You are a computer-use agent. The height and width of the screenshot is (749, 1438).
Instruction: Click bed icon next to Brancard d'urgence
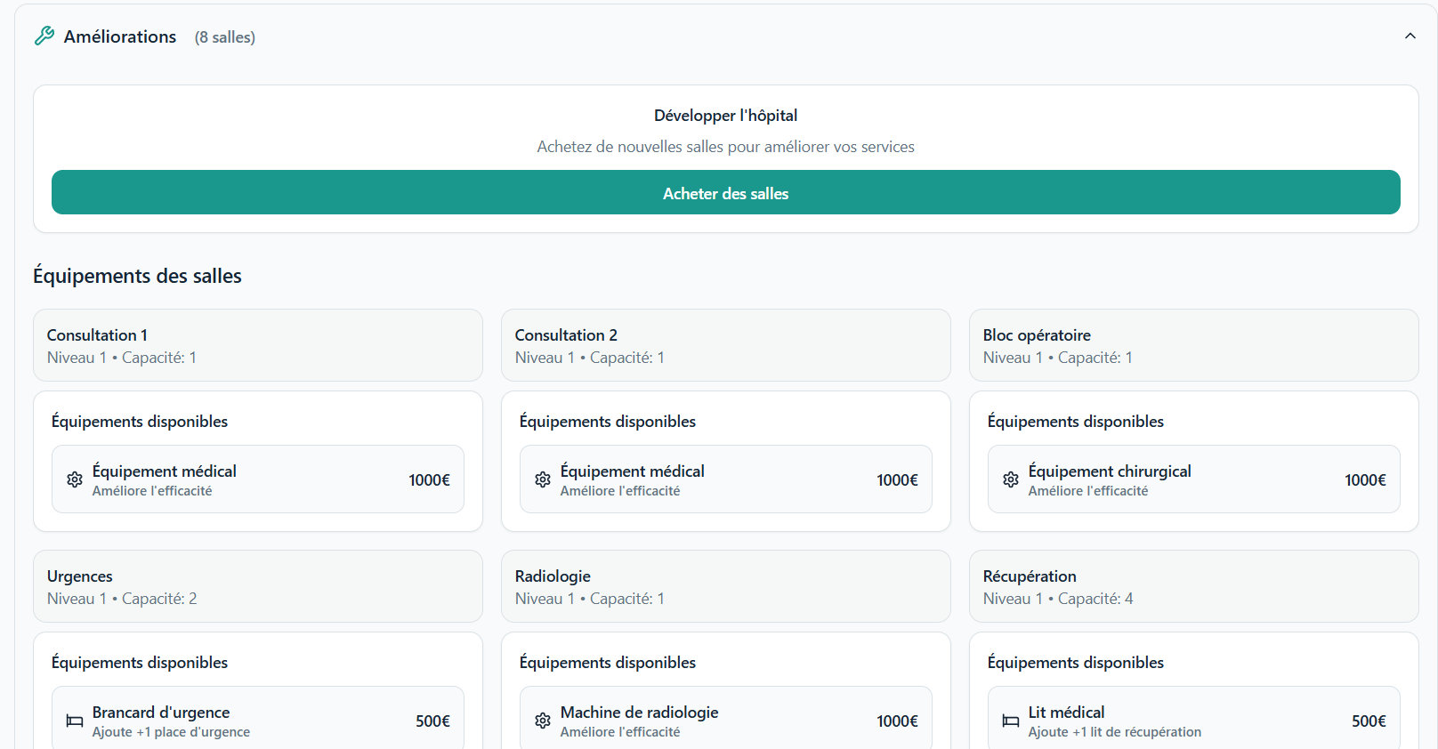75,721
